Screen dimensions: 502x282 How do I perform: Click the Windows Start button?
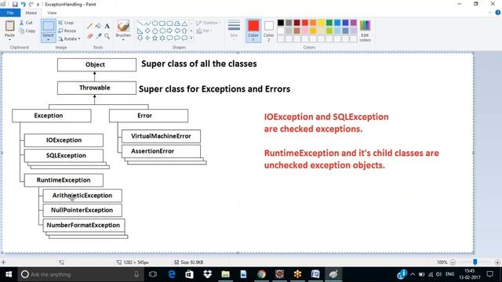[x=9, y=274]
